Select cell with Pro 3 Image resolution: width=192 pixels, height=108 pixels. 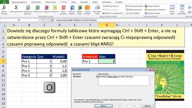tap(29, 75)
